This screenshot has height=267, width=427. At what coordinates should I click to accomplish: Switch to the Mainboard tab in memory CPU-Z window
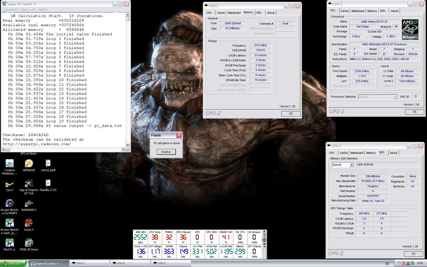234,13
